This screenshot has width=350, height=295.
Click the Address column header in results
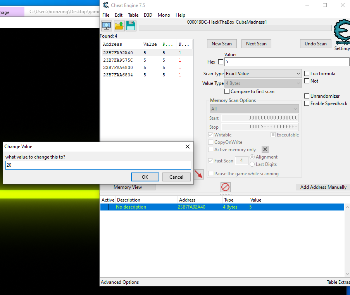coord(121,44)
